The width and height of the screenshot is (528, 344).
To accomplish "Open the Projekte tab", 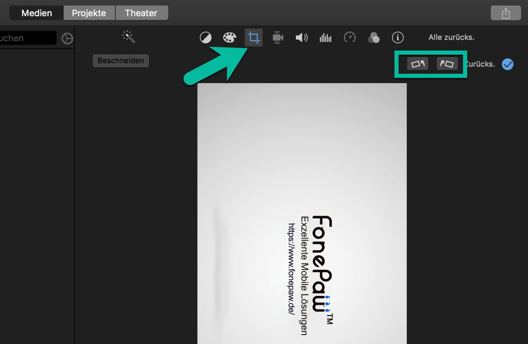I will (89, 13).
